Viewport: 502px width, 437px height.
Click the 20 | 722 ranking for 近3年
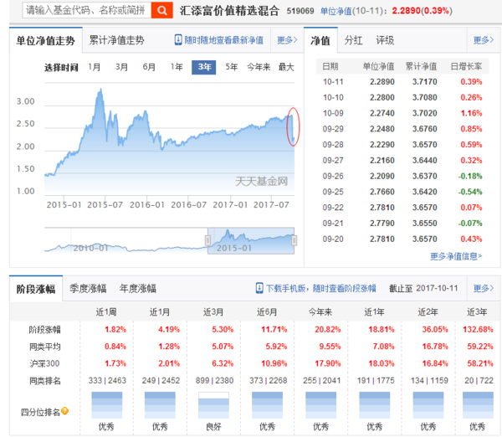[479, 381]
